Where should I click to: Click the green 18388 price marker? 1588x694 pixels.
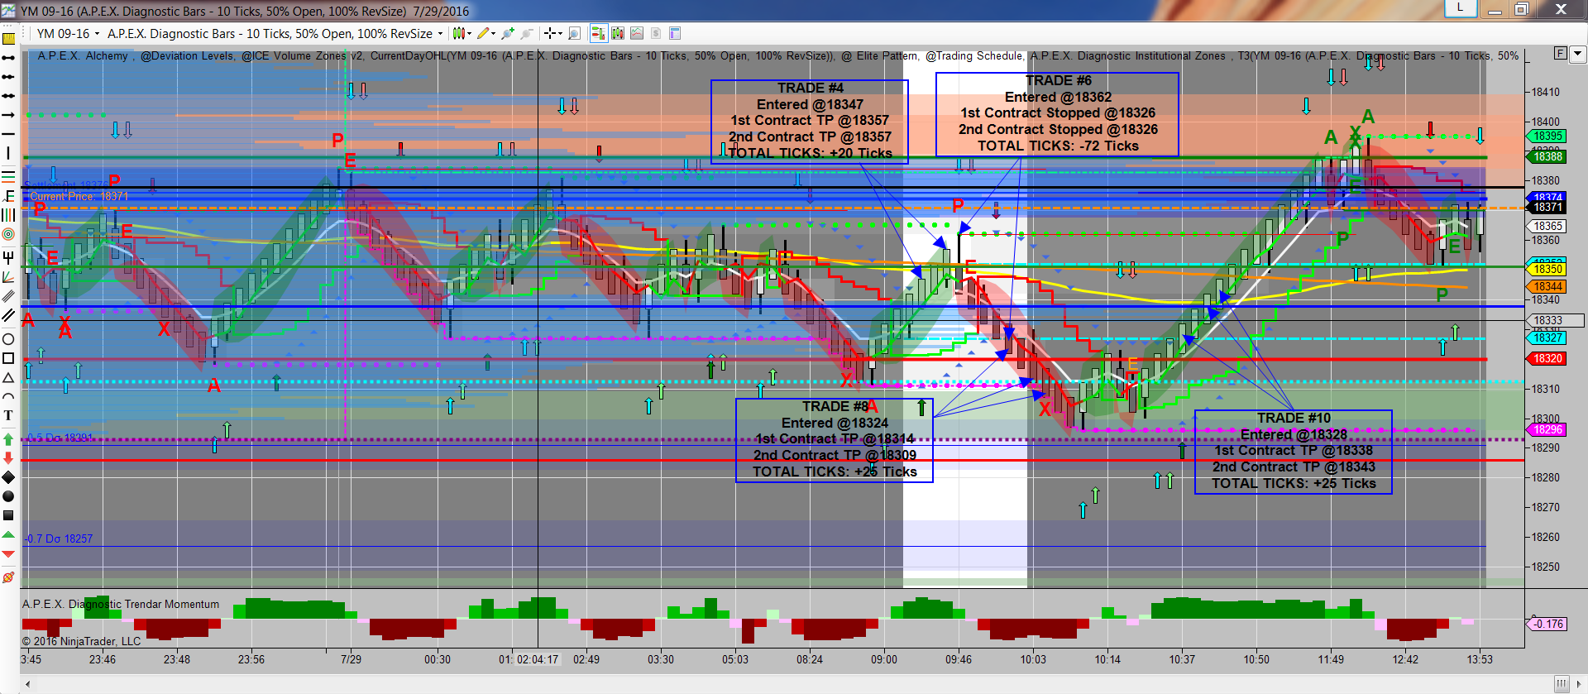[x=1547, y=156]
